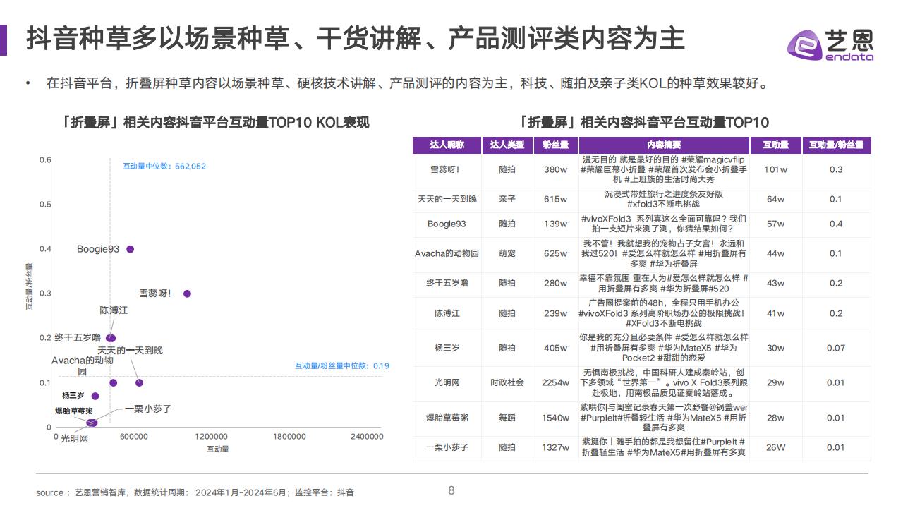Click the 粉丝量 column header
Image resolution: width=903 pixels, height=508 pixels.
[555, 145]
